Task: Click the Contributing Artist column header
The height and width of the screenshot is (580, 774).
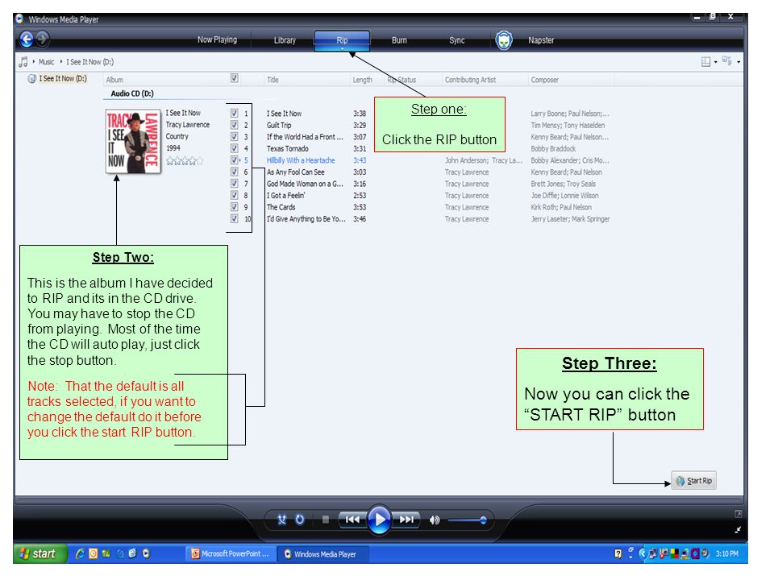Action: tap(470, 80)
